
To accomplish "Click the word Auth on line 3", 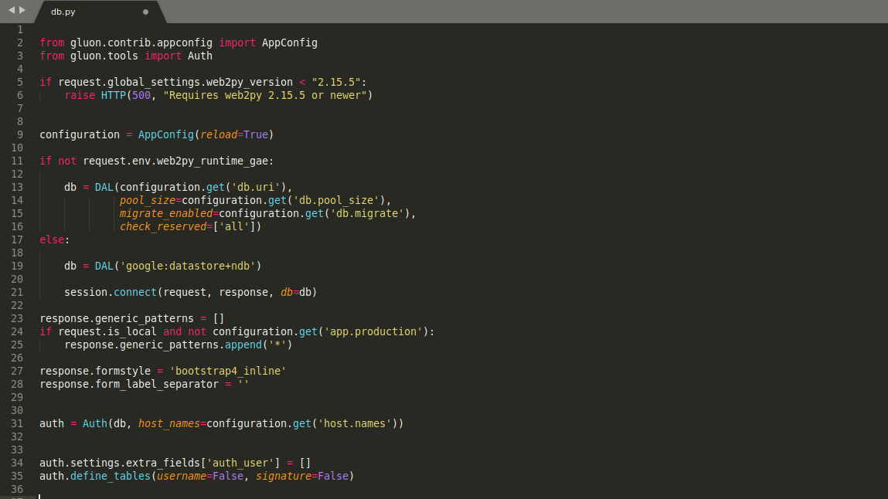I will [x=200, y=56].
